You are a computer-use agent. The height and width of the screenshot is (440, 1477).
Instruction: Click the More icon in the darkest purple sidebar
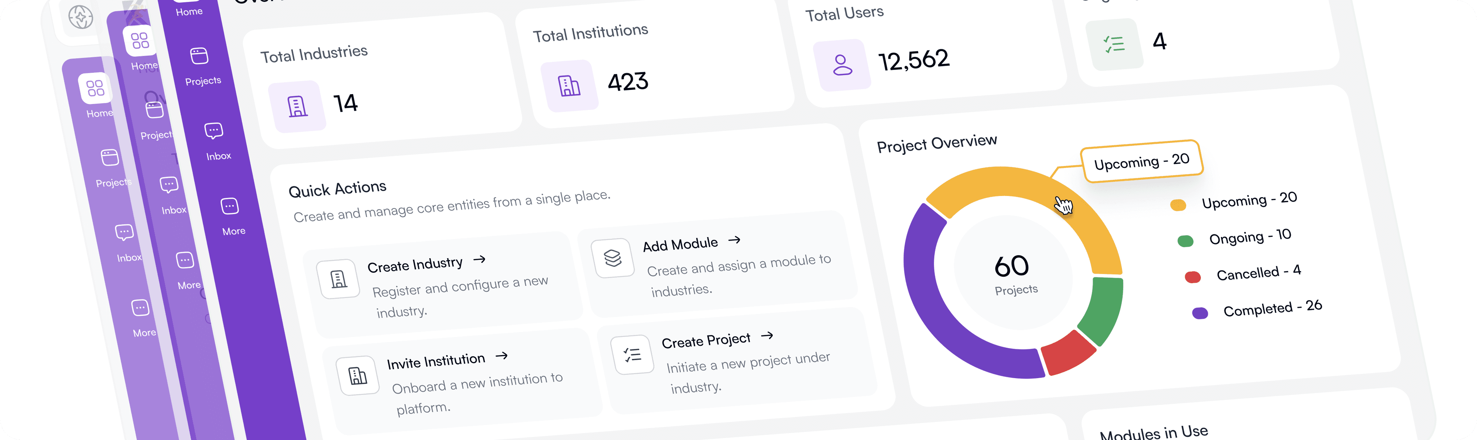click(x=229, y=206)
